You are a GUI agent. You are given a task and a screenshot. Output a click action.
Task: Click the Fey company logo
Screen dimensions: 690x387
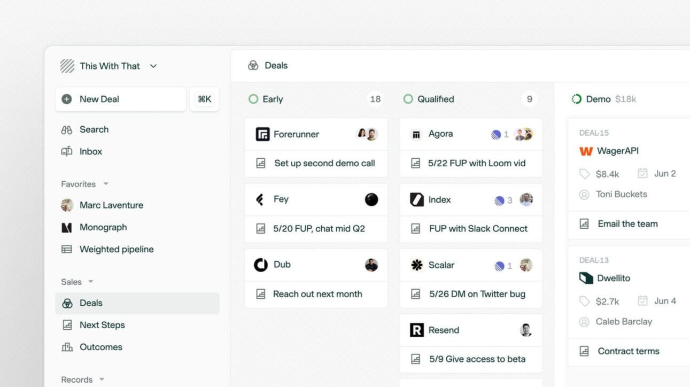(x=260, y=199)
